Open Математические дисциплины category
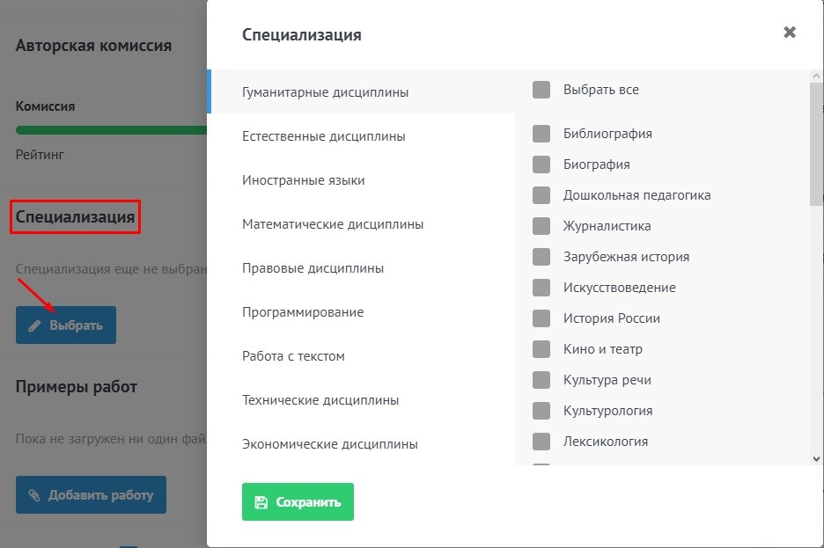The width and height of the screenshot is (824, 548). click(333, 224)
